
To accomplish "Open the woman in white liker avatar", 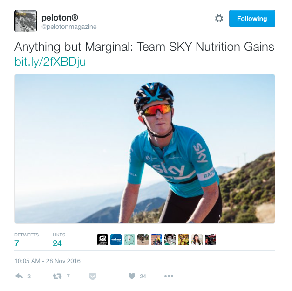I will pyautogui.click(x=197, y=240).
